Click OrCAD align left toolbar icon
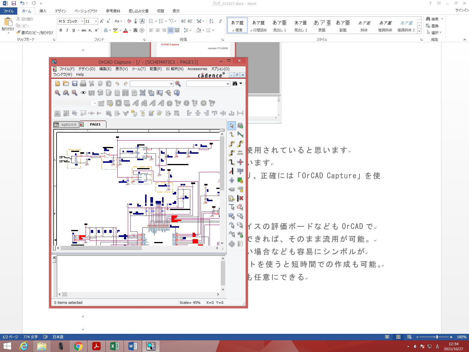 189,113
